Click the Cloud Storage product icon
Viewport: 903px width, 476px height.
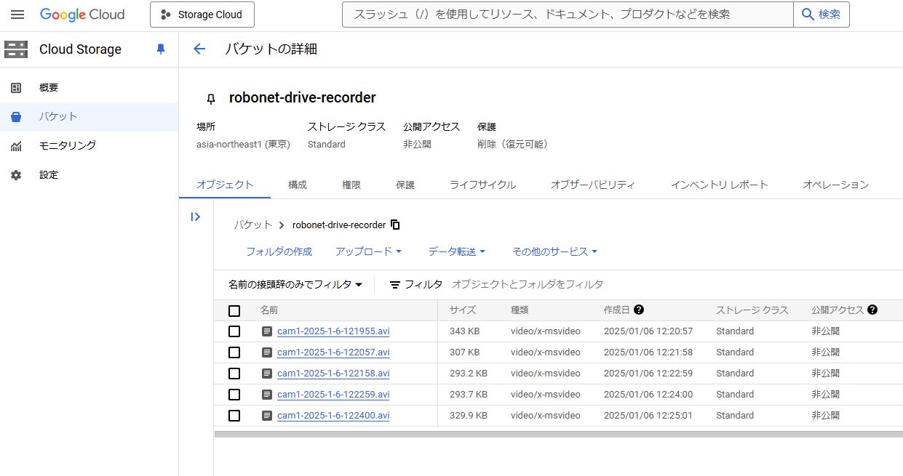tap(16, 49)
